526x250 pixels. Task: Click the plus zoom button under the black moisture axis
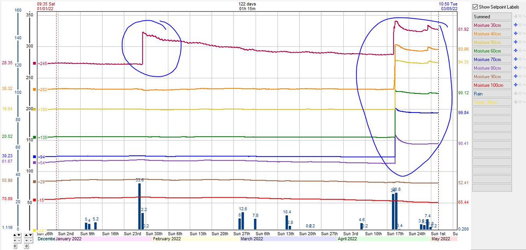pyautogui.click(x=26, y=240)
